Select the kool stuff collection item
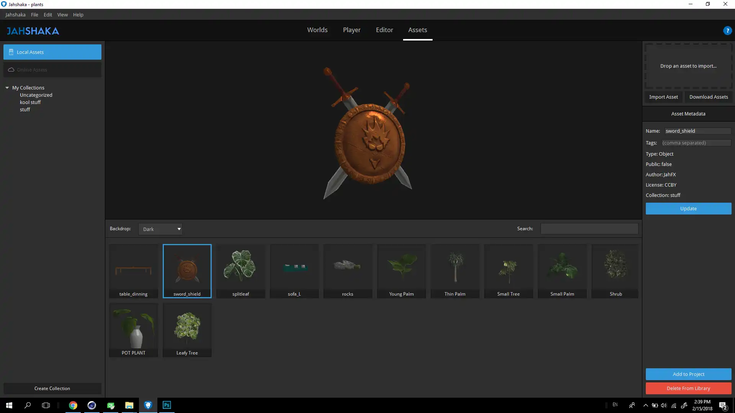Image resolution: width=735 pixels, height=413 pixels. point(30,102)
